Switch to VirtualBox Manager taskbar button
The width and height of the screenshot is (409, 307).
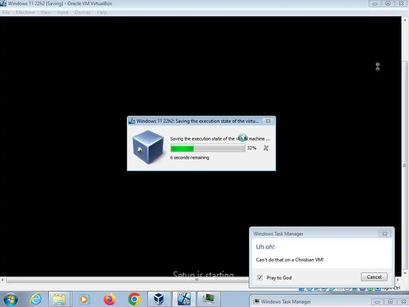pyautogui.click(x=159, y=299)
